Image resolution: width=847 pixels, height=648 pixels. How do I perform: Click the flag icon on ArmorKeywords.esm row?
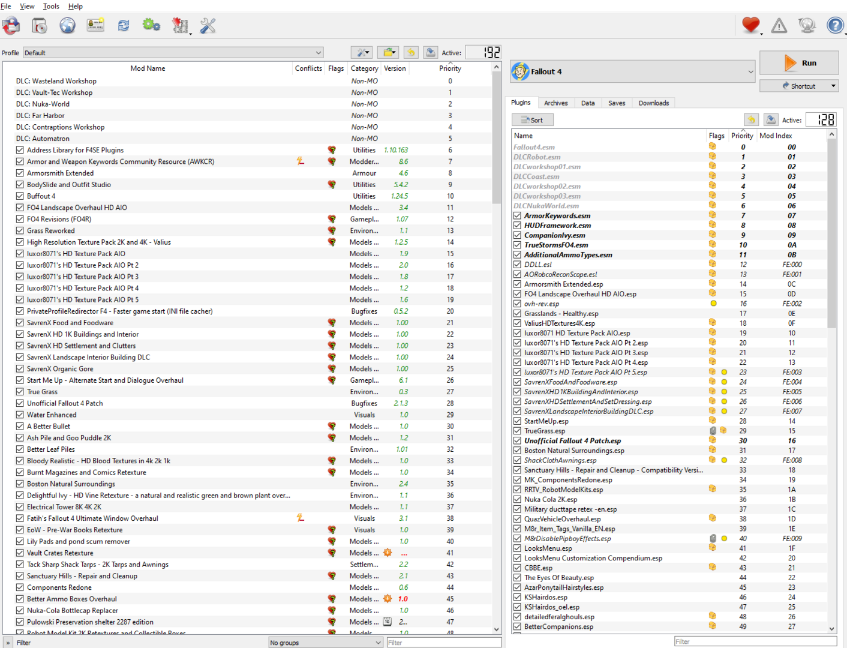[713, 215]
